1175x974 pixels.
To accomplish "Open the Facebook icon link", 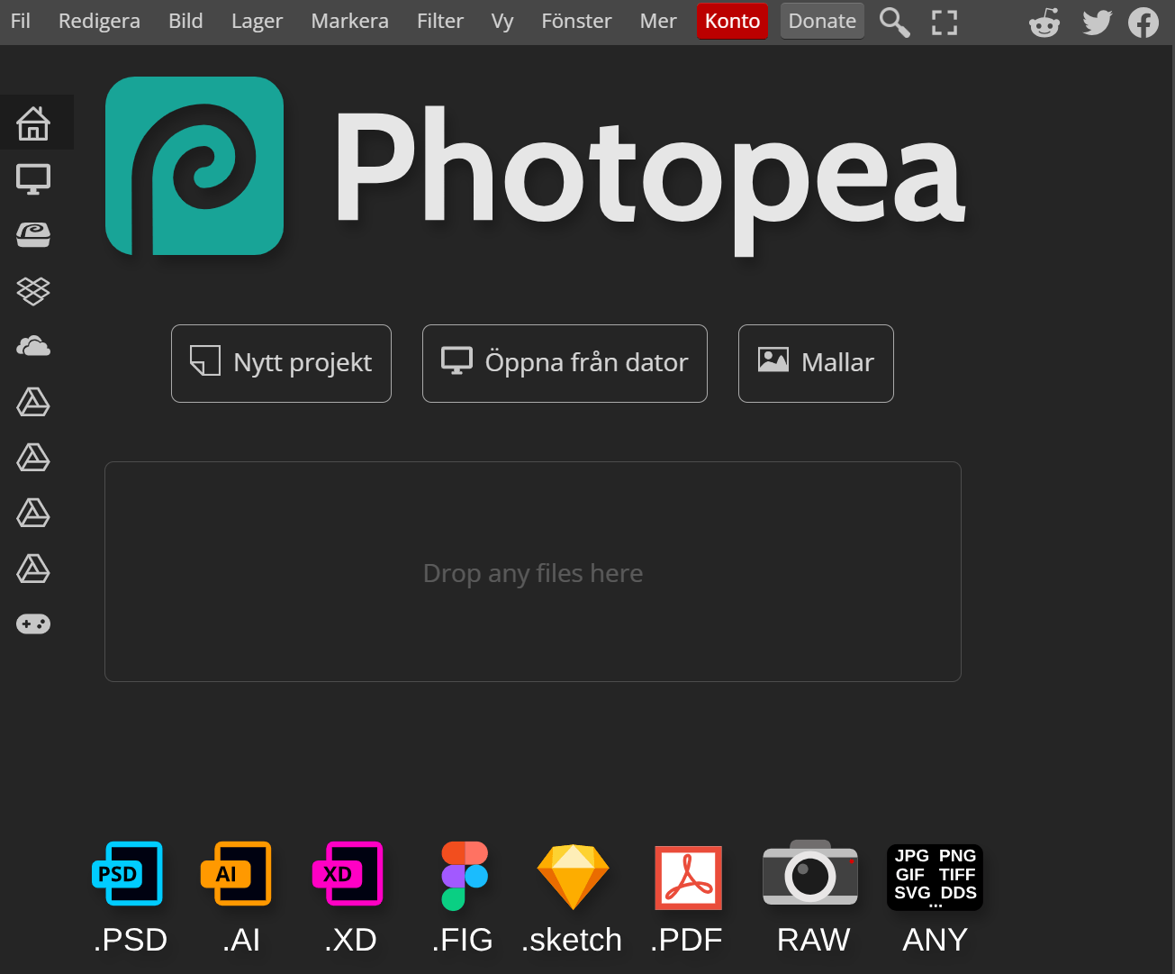I will [1143, 22].
